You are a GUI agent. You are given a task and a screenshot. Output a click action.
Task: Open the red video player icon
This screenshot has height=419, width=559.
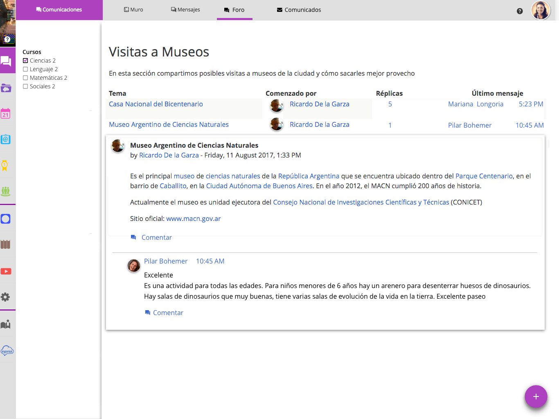[6, 271]
